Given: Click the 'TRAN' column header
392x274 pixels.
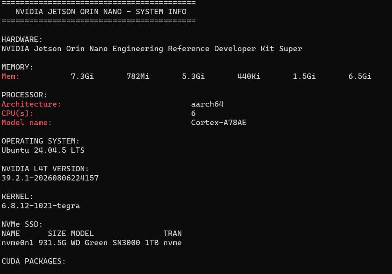Looking at the screenshot, I should [x=173, y=234].
